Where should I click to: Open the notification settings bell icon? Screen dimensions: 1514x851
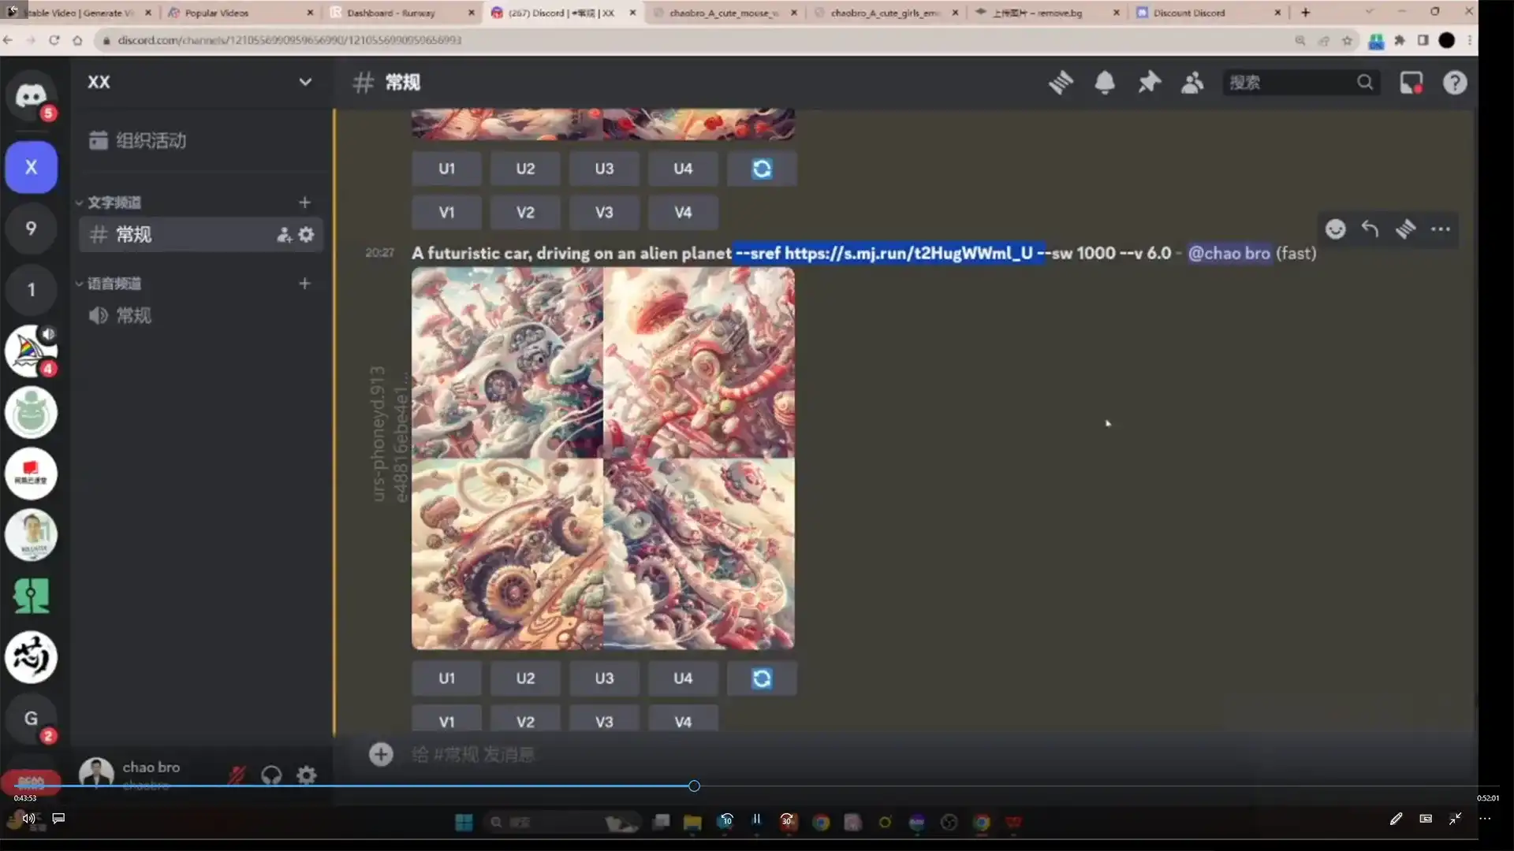coord(1105,82)
